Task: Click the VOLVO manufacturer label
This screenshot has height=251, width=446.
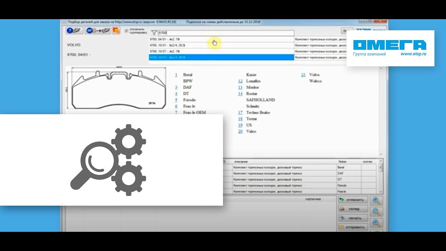Action: (x=74, y=45)
